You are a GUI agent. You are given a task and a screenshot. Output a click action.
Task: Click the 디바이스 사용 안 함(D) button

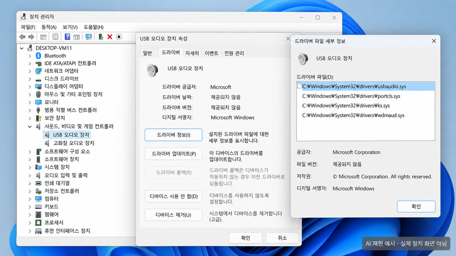pyautogui.click(x=173, y=196)
